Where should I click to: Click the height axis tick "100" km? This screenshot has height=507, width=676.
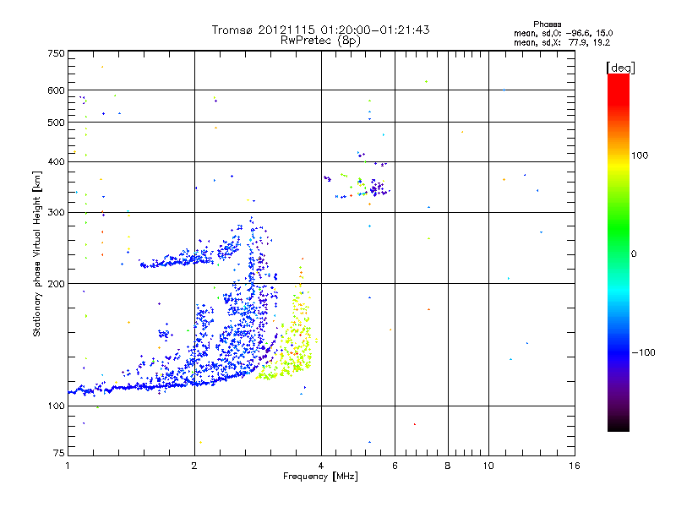(x=56, y=406)
